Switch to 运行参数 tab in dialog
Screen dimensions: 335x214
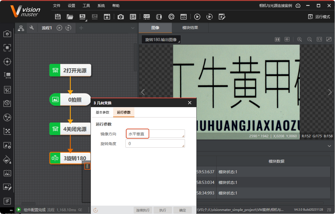(124, 112)
